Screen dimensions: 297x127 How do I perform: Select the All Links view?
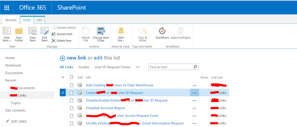(67, 67)
